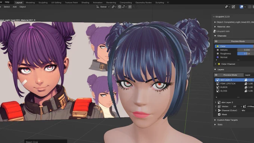Viewport: 254px width, 143px height.
Task: Open the Transform Orientation Global icon
Action: (98, 7)
